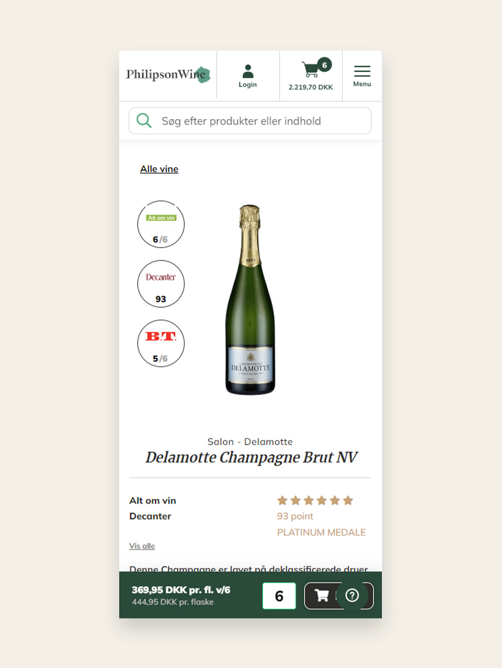Click the product title Delamotte Champagne Brut NV

pos(251,457)
